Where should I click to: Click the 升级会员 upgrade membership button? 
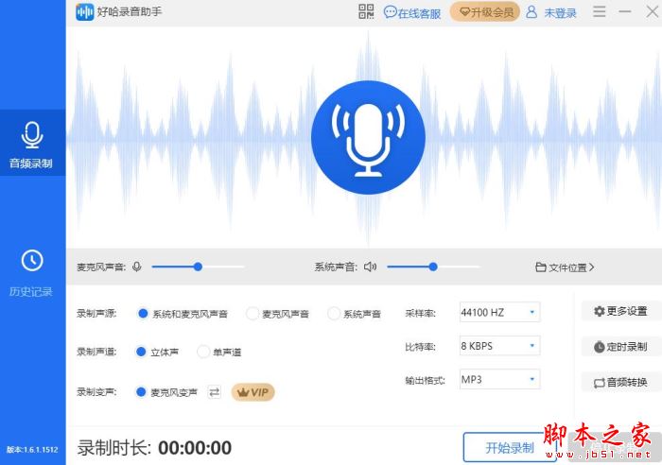484,12
